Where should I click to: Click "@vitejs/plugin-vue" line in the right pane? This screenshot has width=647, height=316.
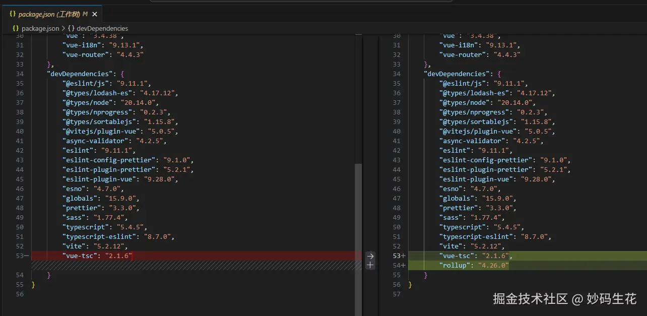click(x=497, y=131)
